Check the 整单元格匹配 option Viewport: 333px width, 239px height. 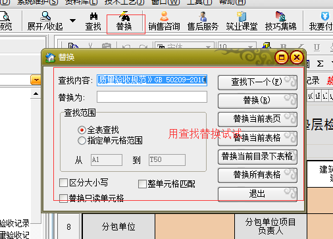coord(142,184)
